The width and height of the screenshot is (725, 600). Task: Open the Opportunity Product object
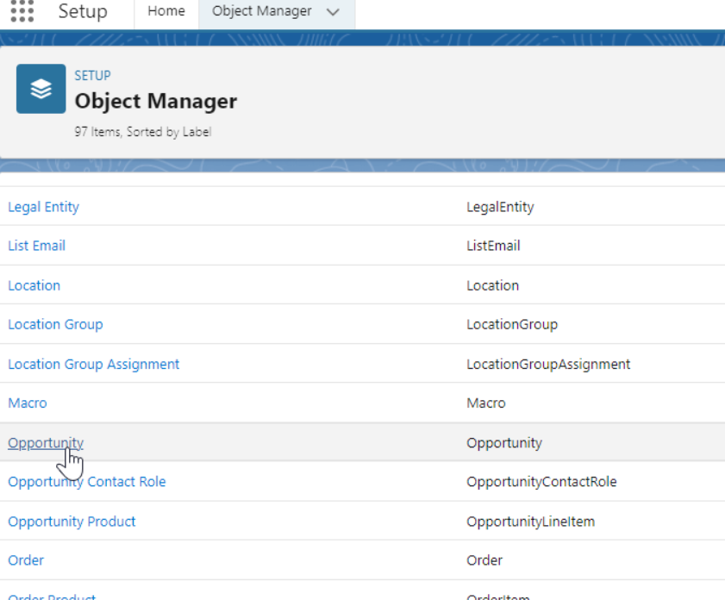72,522
